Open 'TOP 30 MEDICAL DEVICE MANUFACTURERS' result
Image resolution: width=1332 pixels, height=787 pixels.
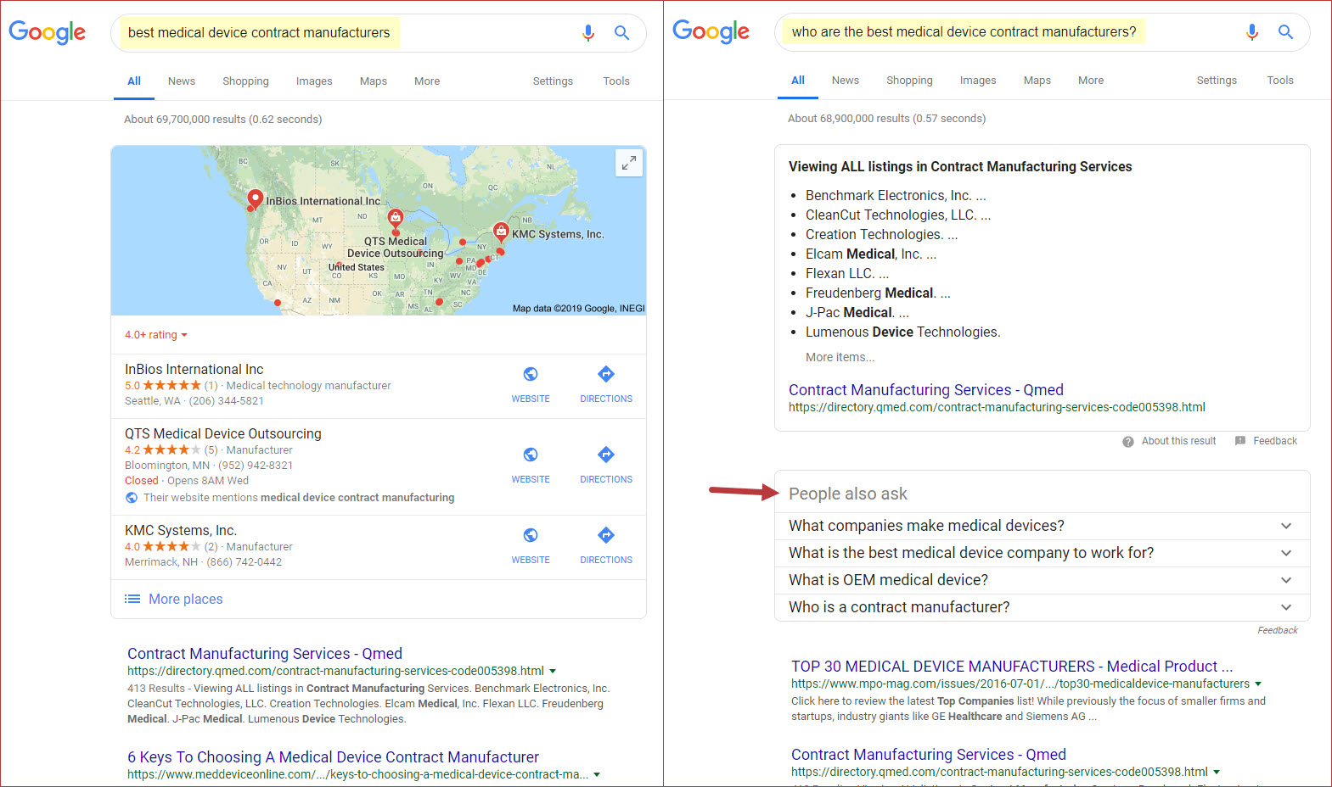point(1012,667)
